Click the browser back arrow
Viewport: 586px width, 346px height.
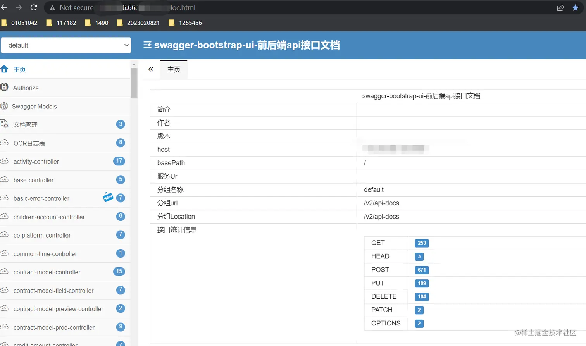pos(4,7)
